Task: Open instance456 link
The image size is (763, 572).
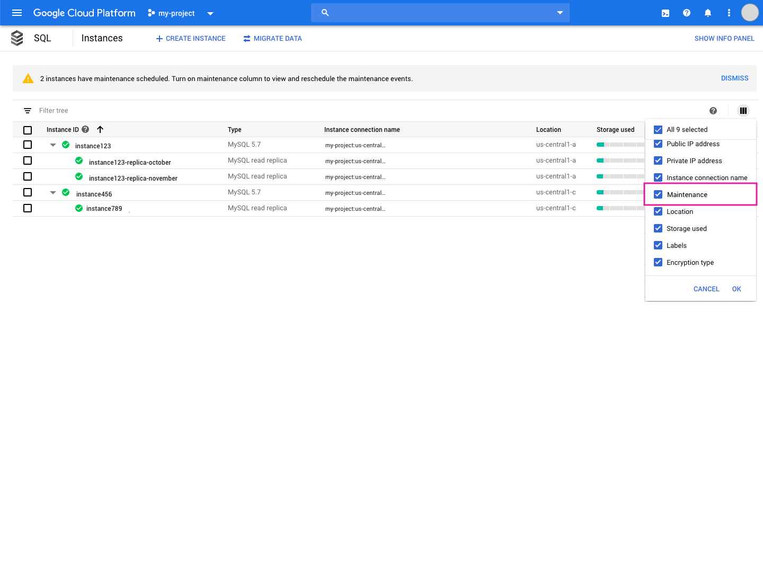Action: point(94,194)
